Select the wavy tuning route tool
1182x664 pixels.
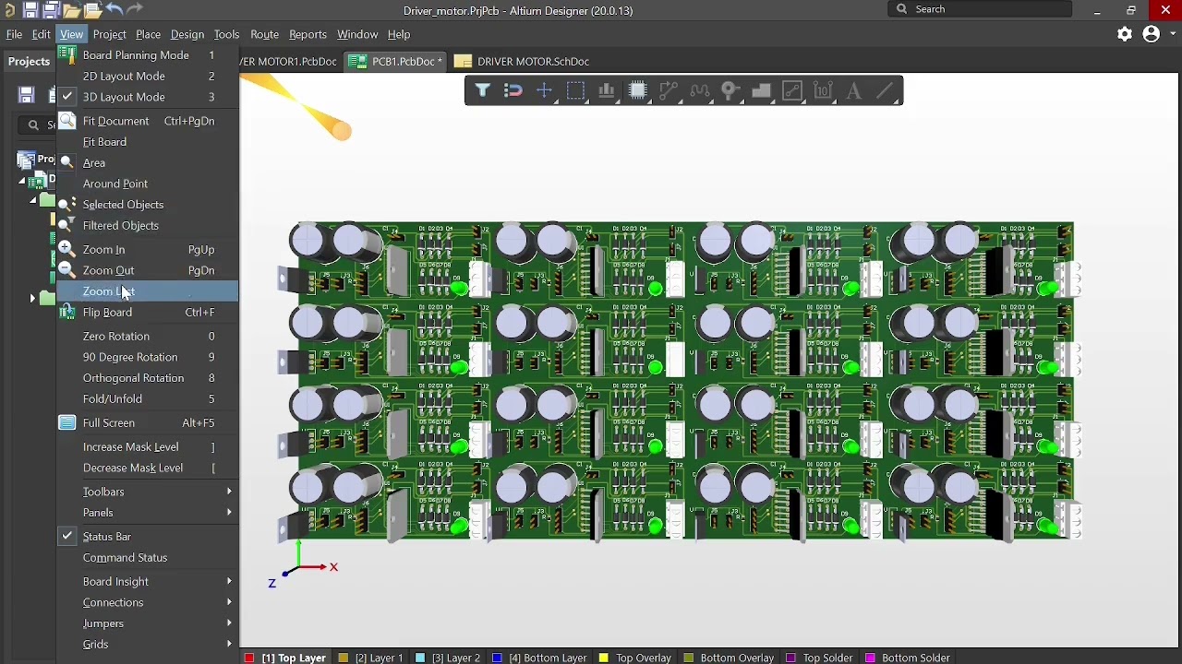pos(700,90)
